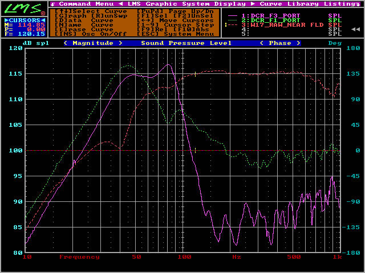Choose the [F1]Sel [F2]UnSel command
This screenshot has width=365, height=273.
pyautogui.click(x=175, y=16)
